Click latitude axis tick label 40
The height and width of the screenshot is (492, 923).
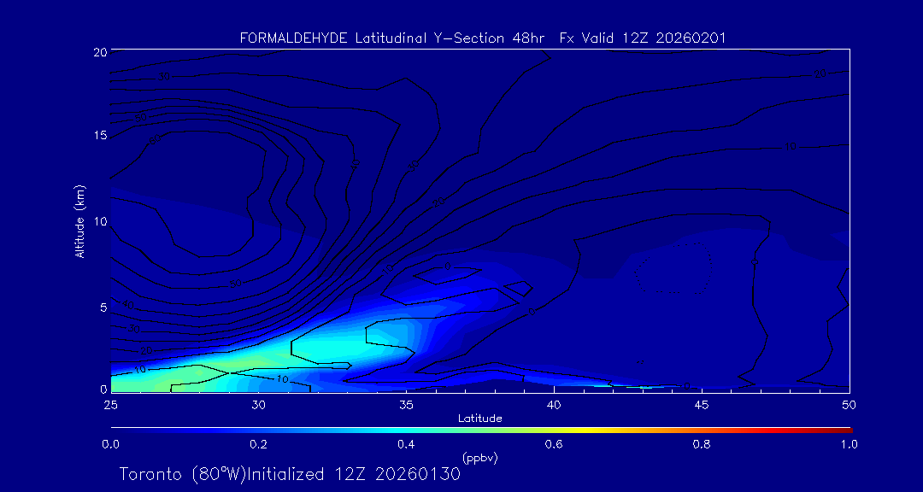point(554,405)
